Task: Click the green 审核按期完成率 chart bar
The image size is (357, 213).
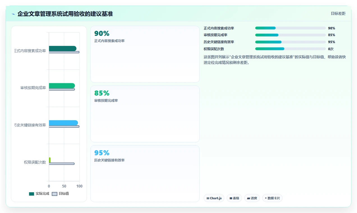Action: [62, 85]
